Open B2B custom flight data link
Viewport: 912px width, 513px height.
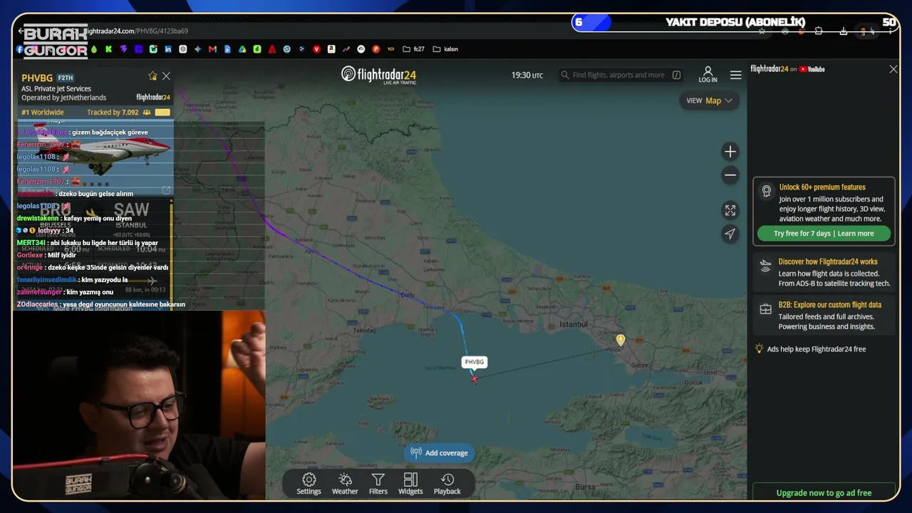[824, 316]
